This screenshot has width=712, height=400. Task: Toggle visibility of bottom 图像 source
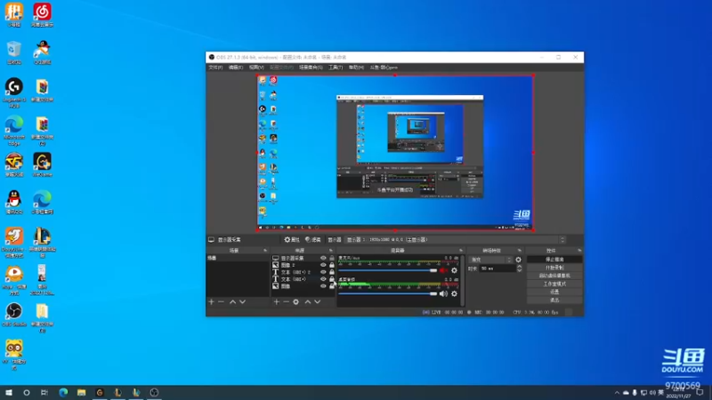(x=323, y=286)
